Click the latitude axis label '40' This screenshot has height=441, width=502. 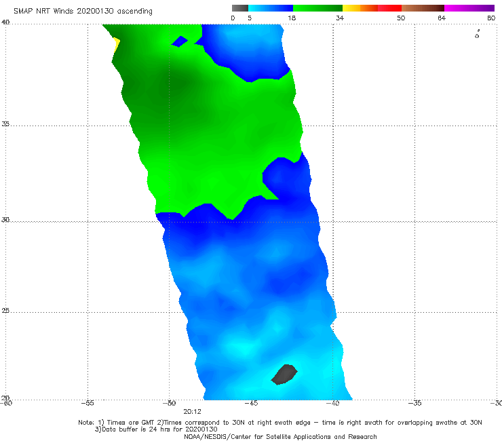pyautogui.click(x=5, y=22)
